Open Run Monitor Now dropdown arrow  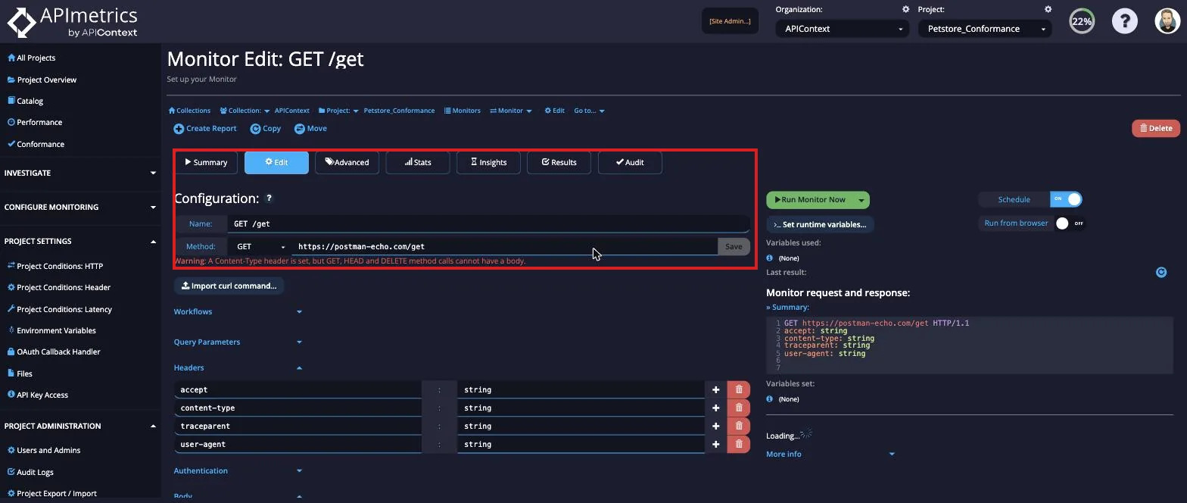tap(861, 200)
